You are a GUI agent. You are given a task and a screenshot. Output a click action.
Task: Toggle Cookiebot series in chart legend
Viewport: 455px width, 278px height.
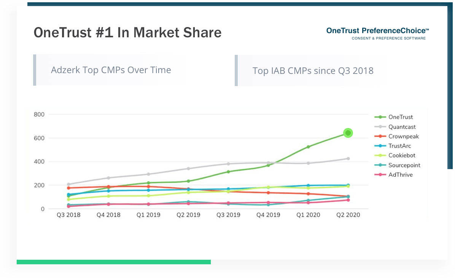coord(395,155)
